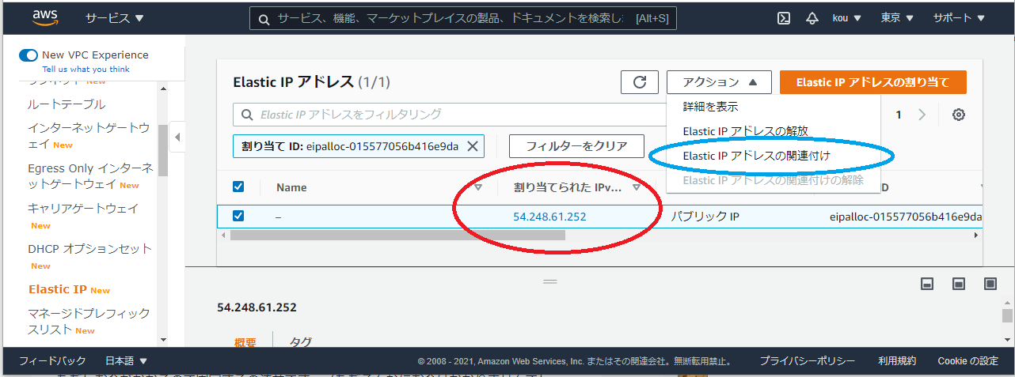Choose 詳細を表示 from actions menu

711,106
